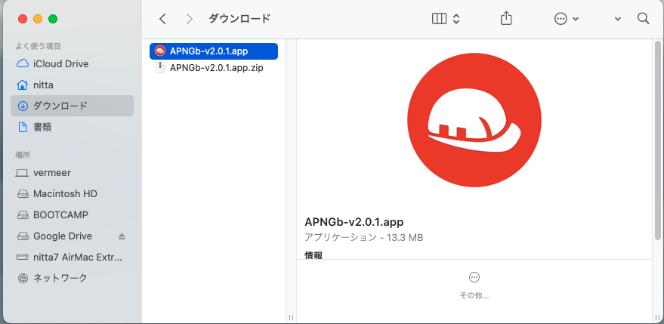
Task: Open the action ellipsis dropdown menu
Action: (567, 19)
